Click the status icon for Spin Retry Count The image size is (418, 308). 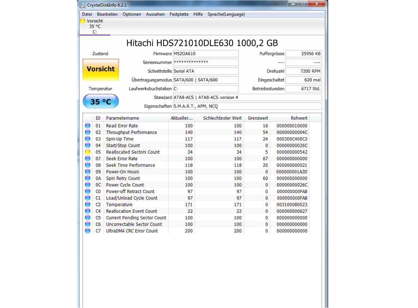[x=88, y=178]
